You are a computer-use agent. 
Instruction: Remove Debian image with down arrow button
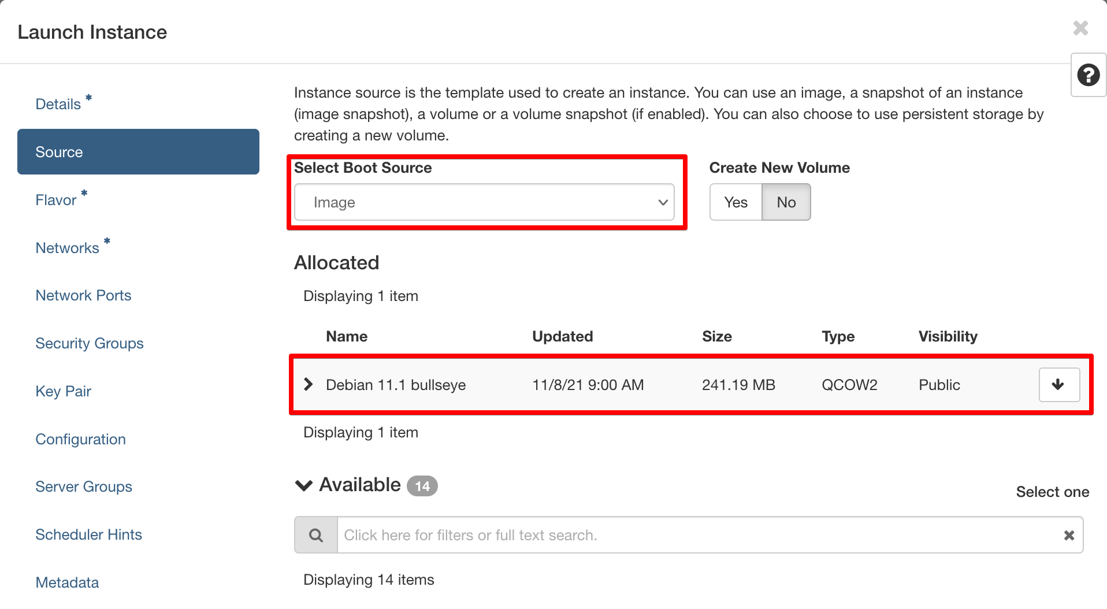(x=1058, y=385)
